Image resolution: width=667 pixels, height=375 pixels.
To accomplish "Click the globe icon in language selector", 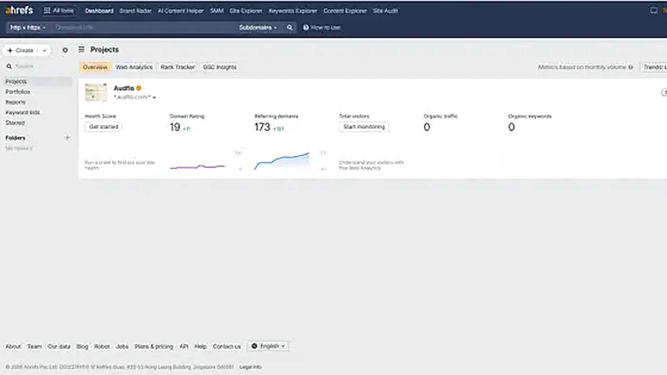I will pyautogui.click(x=254, y=346).
